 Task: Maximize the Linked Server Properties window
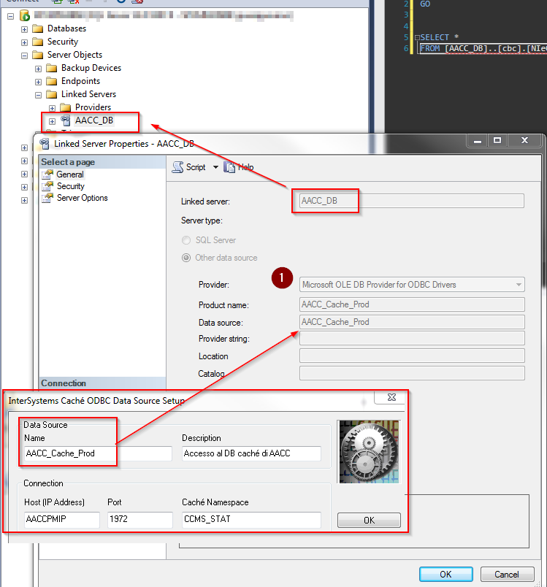click(x=497, y=140)
